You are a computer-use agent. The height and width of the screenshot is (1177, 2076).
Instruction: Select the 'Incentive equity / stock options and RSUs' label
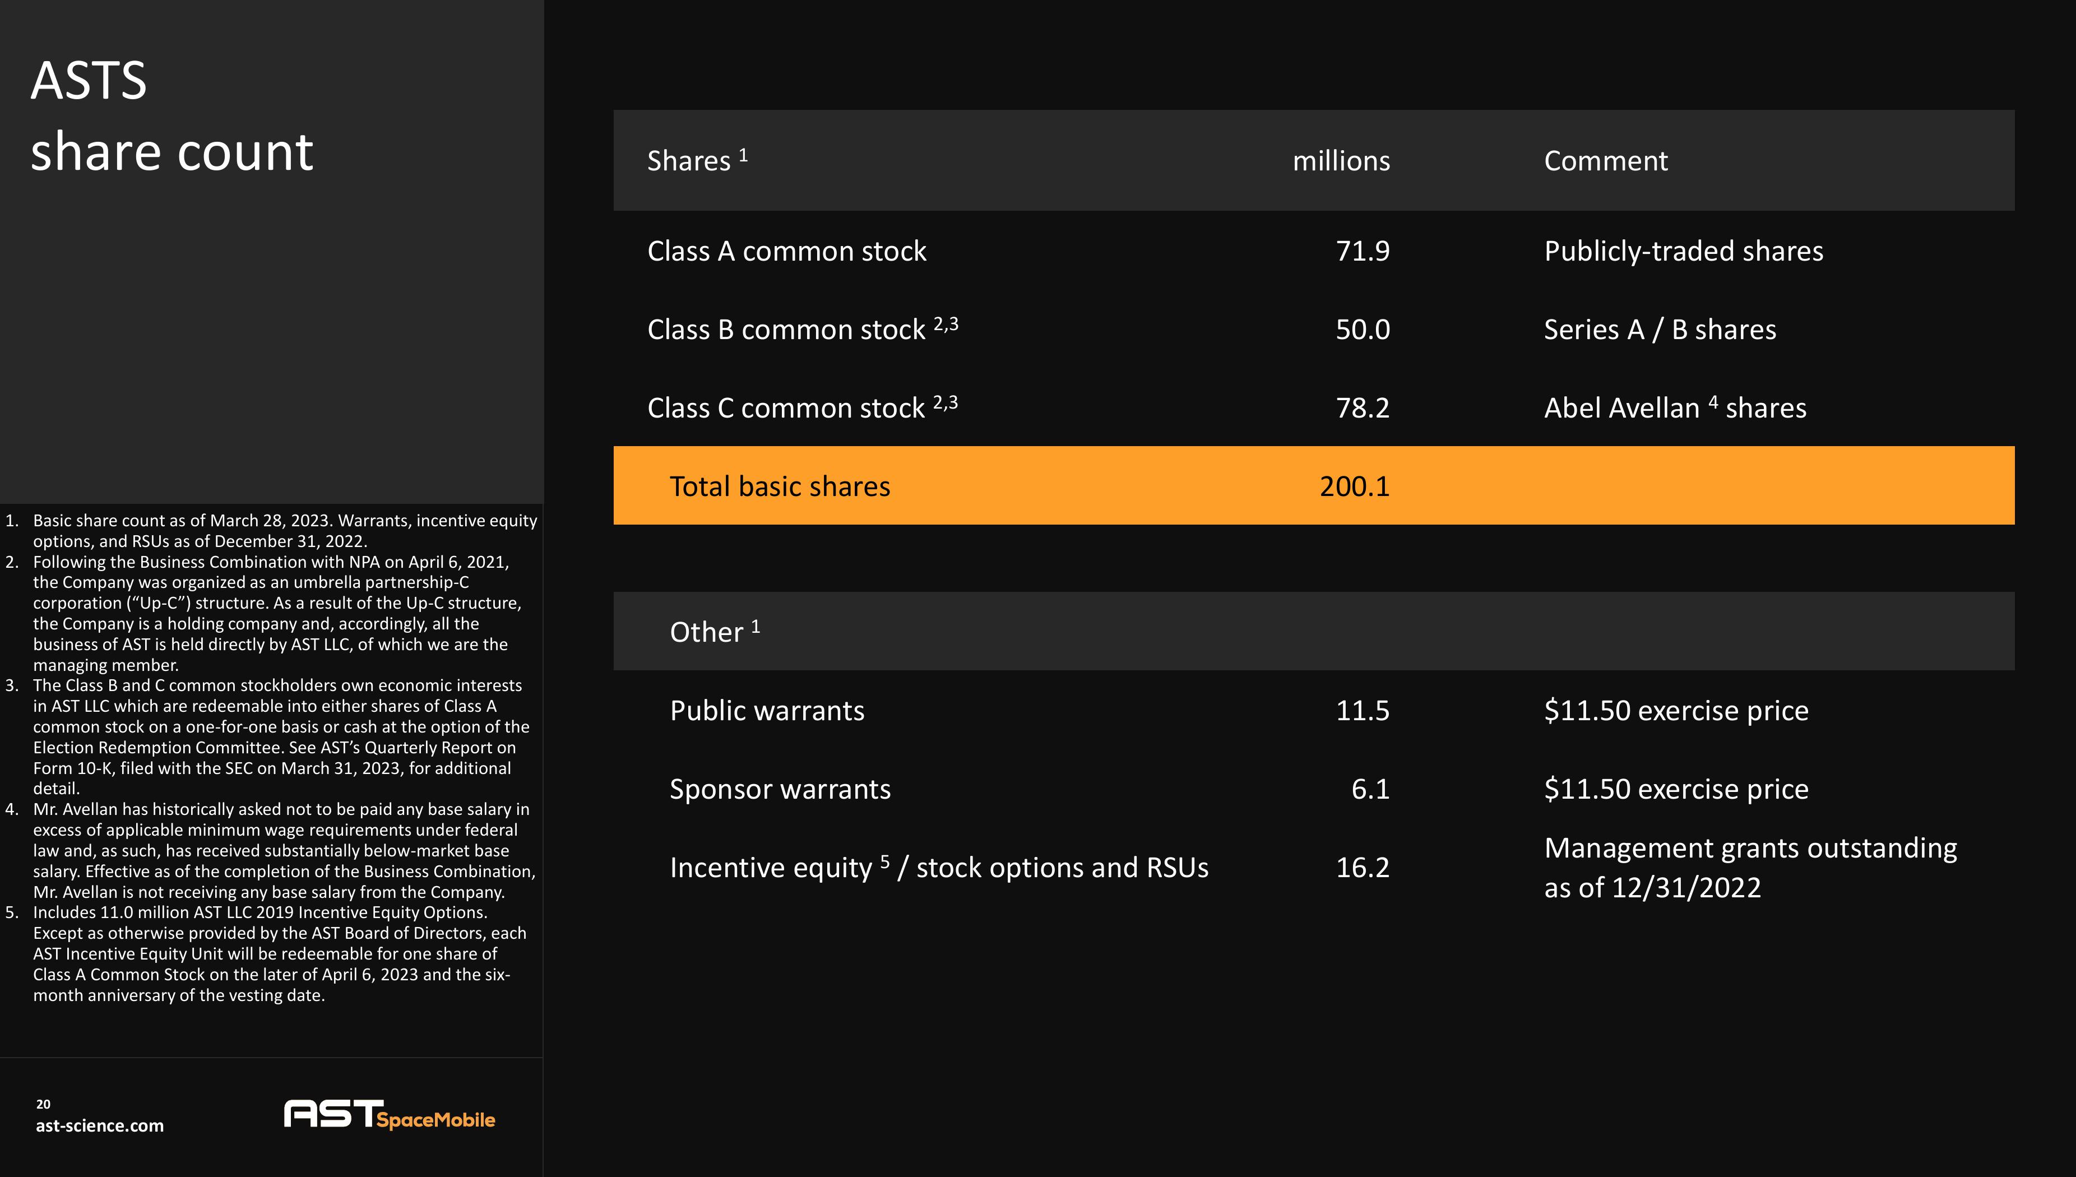939,866
